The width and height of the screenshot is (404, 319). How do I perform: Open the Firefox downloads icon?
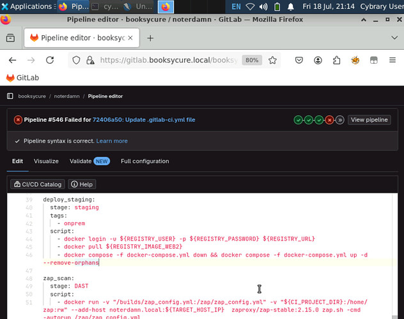pos(318,60)
